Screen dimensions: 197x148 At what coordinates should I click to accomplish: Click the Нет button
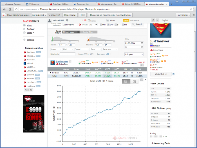[83, 15]
